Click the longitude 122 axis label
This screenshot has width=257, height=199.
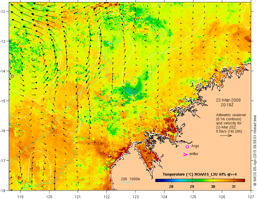(107, 197)
